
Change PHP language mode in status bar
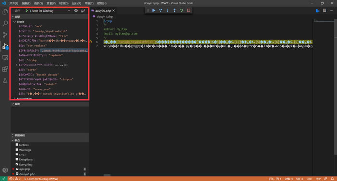coord(318,179)
